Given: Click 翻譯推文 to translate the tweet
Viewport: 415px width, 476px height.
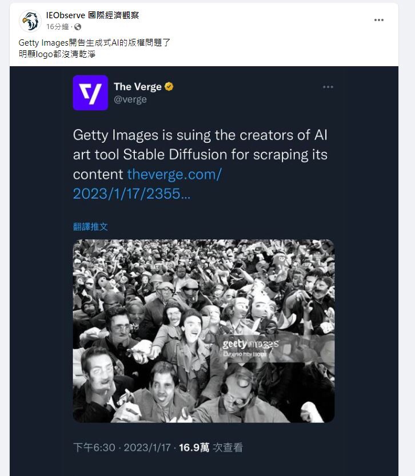Looking at the screenshot, I should (x=90, y=227).
